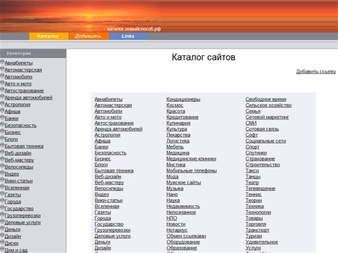
Task: Open sidebar category Диски
Action: pyautogui.click(x=11, y=244)
